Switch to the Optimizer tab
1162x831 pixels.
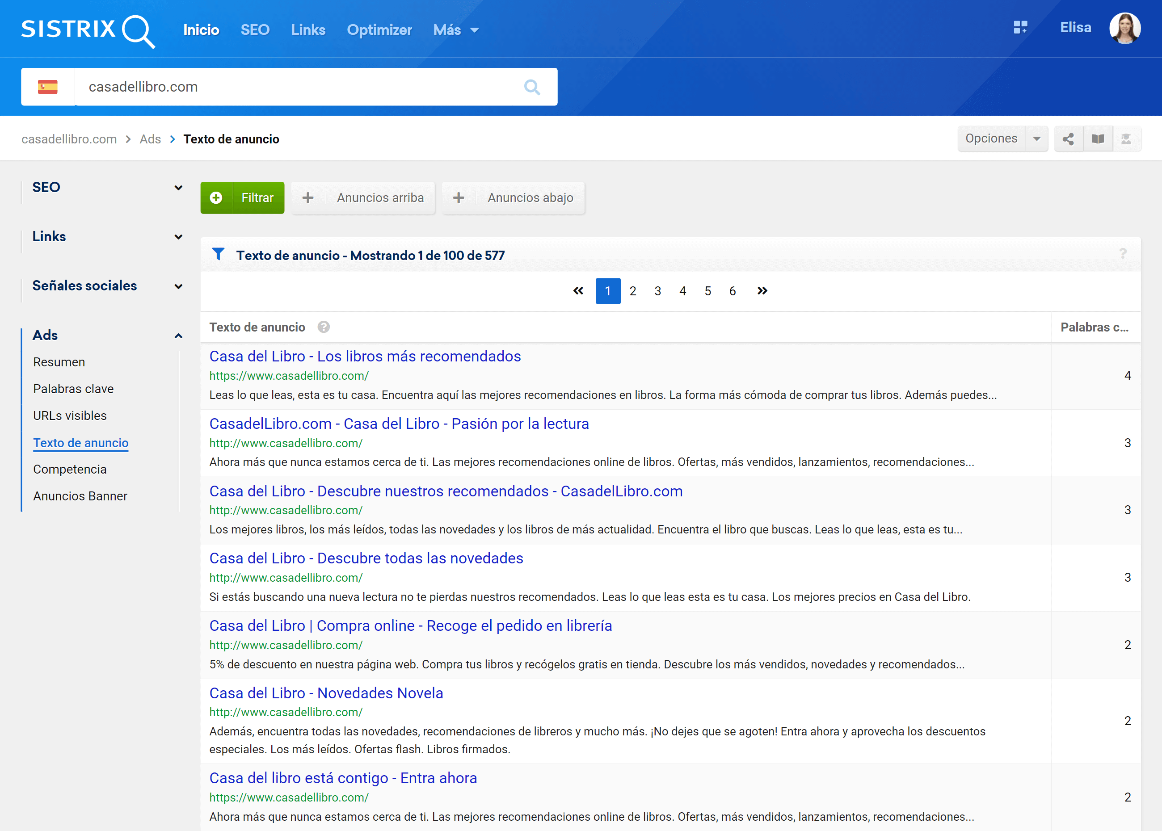(x=379, y=29)
